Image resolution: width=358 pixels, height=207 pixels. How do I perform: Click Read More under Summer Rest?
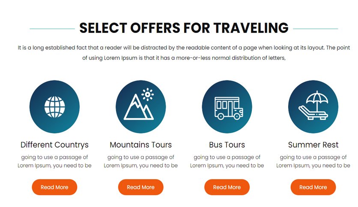313,187
